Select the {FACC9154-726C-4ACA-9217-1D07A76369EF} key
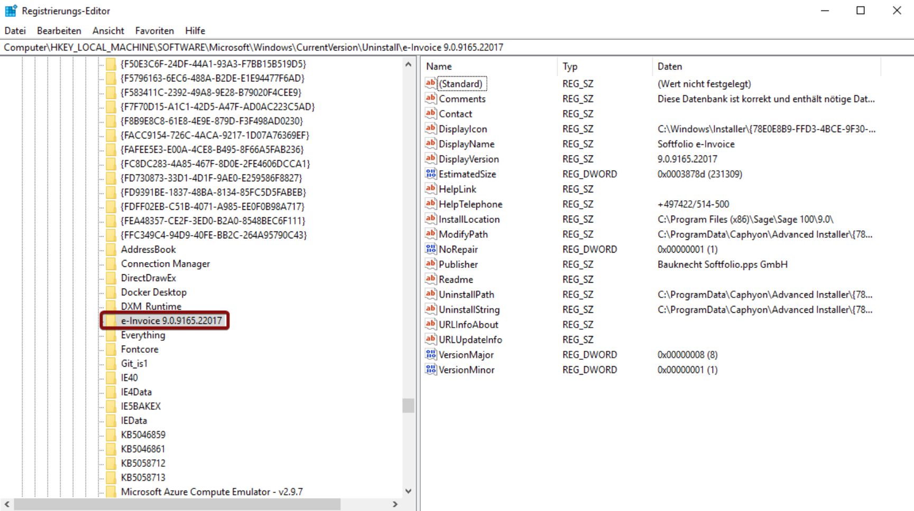The width and height of the screenshot is (914, 511). (215, 135)
